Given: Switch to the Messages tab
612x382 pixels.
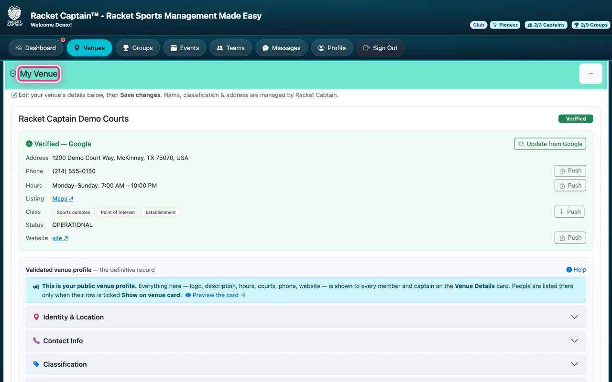Looking at the screenshot, I should click(281, 48).
